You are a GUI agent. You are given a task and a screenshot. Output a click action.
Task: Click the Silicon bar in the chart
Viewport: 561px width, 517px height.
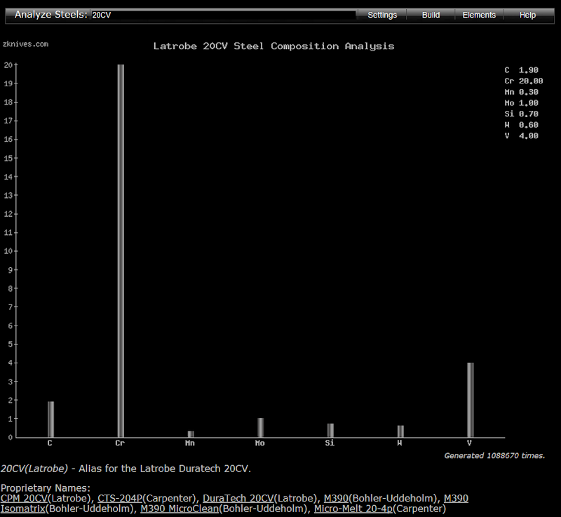coord(330,431)
